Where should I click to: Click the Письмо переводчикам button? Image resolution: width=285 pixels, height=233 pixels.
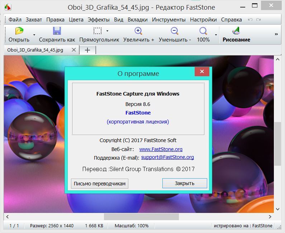100,184
